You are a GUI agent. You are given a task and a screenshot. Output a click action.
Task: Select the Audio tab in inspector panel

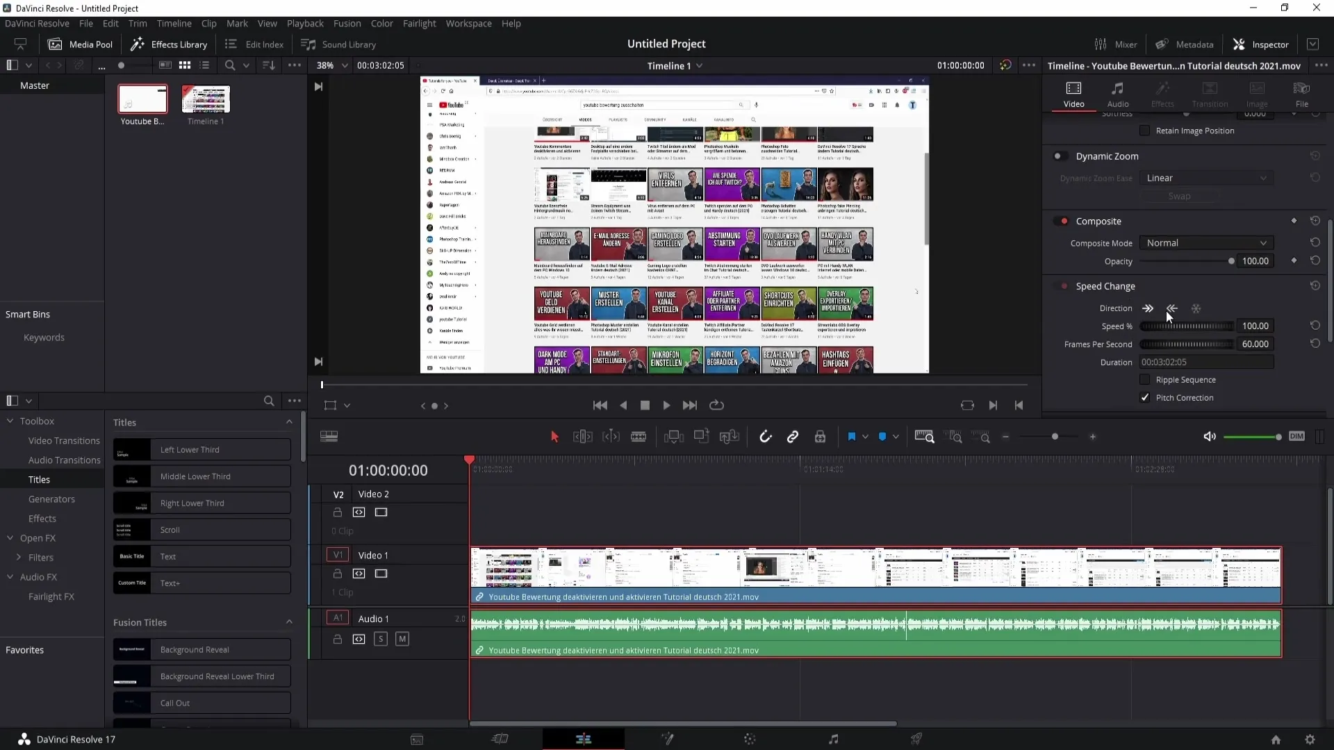(x=1119, y=92)
